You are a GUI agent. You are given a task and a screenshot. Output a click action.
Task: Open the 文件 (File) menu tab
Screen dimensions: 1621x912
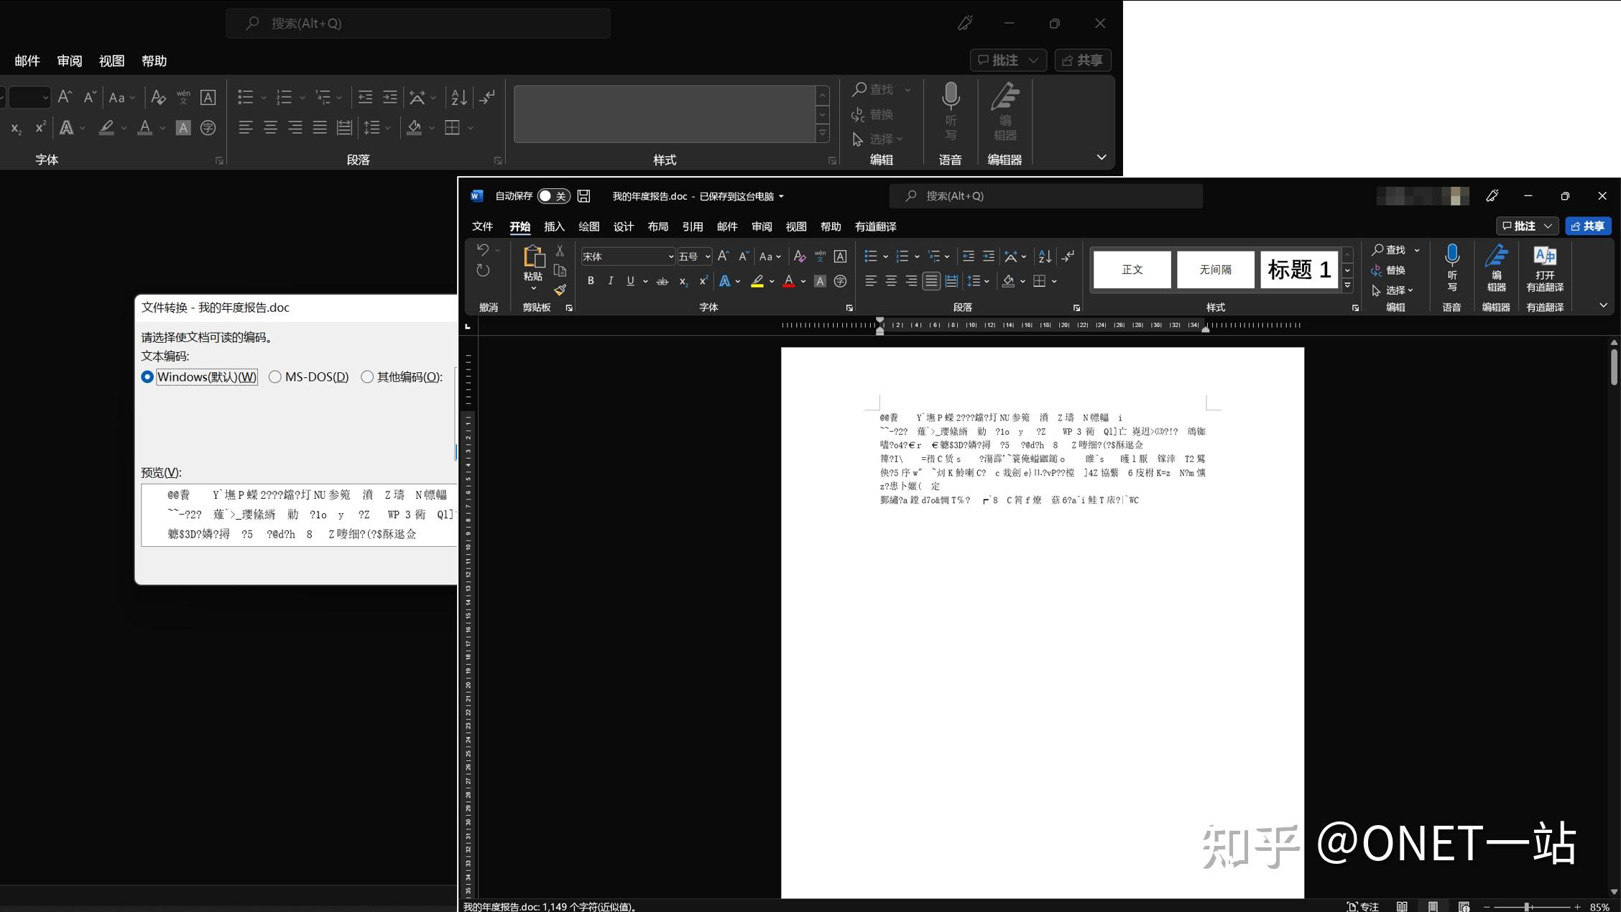coord(482,226)
